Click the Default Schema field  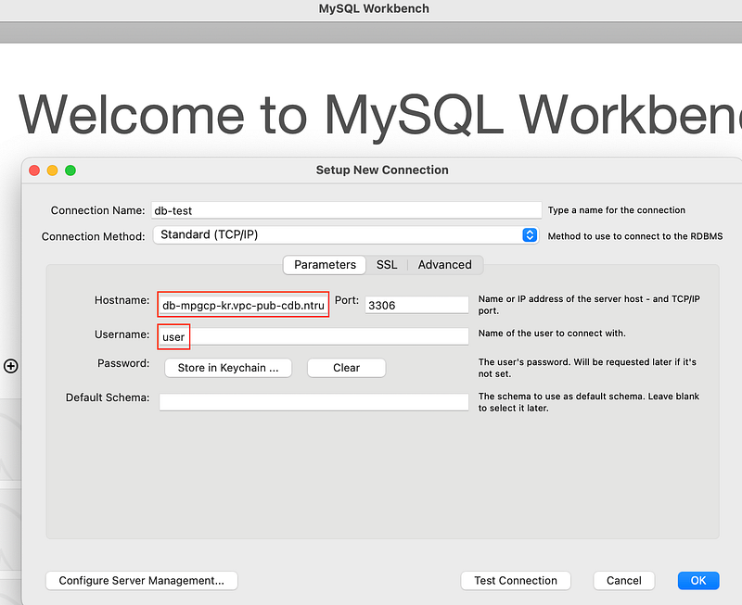coord(313,402)
